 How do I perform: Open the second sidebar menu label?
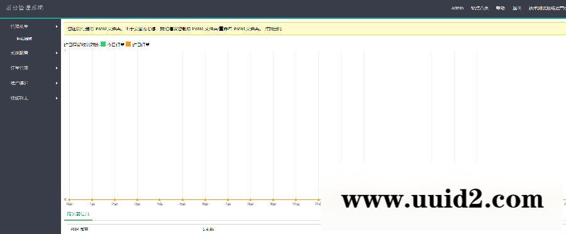tap(19, 53)
